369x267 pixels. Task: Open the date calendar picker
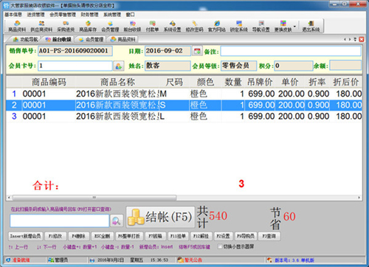point(197,51)
